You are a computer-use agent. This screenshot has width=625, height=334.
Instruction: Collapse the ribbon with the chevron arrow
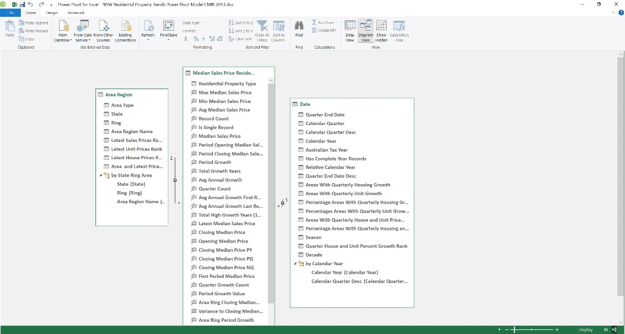[613, 13]
